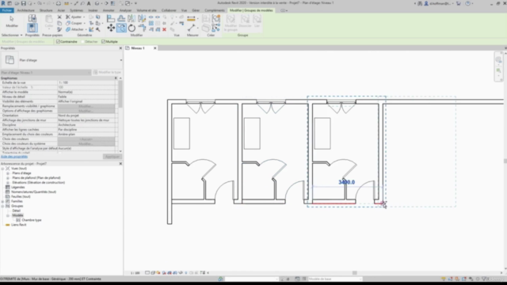507x285 pixels.
Task: Click the Couper geometry tool
Action: tap(74, 23)
